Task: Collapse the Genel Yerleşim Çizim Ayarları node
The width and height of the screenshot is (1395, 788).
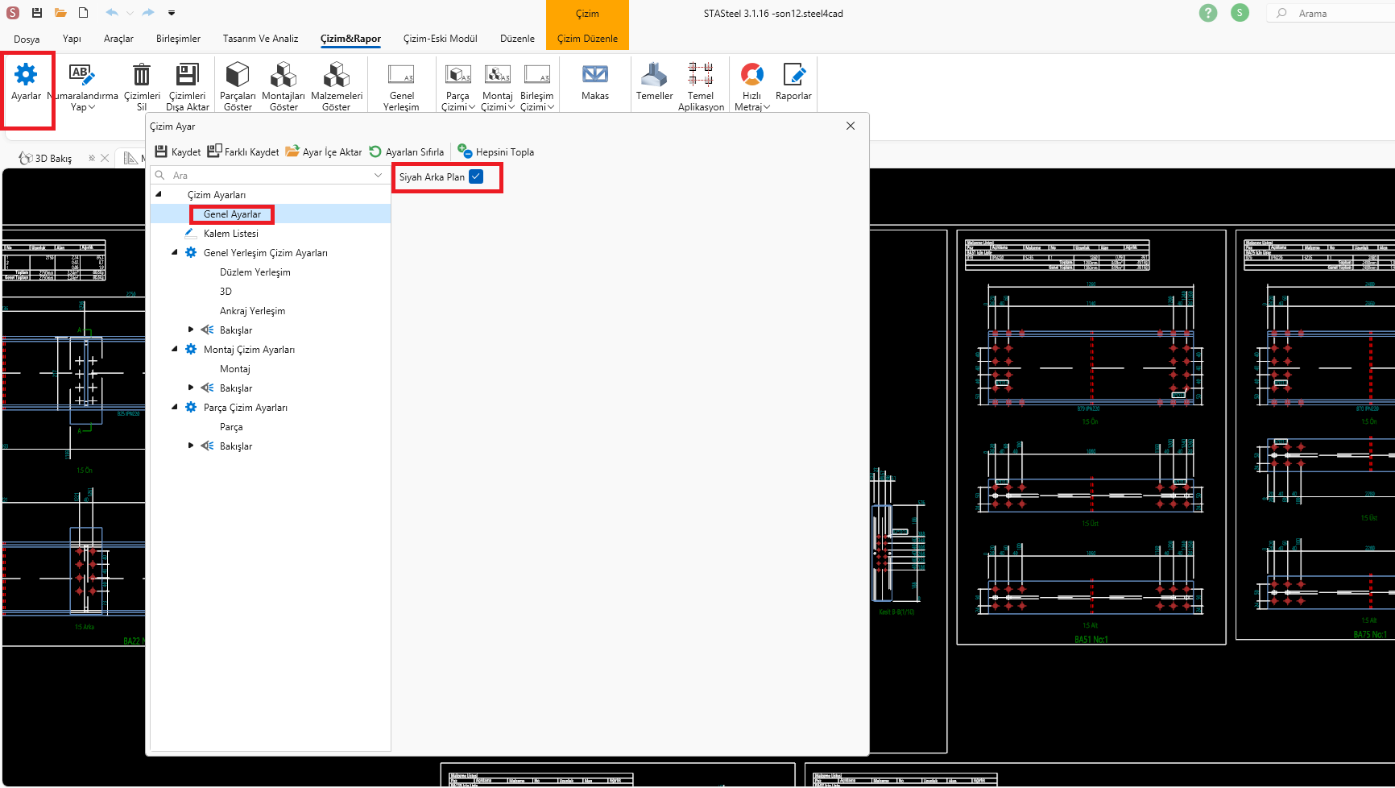Action: (175, 253)
